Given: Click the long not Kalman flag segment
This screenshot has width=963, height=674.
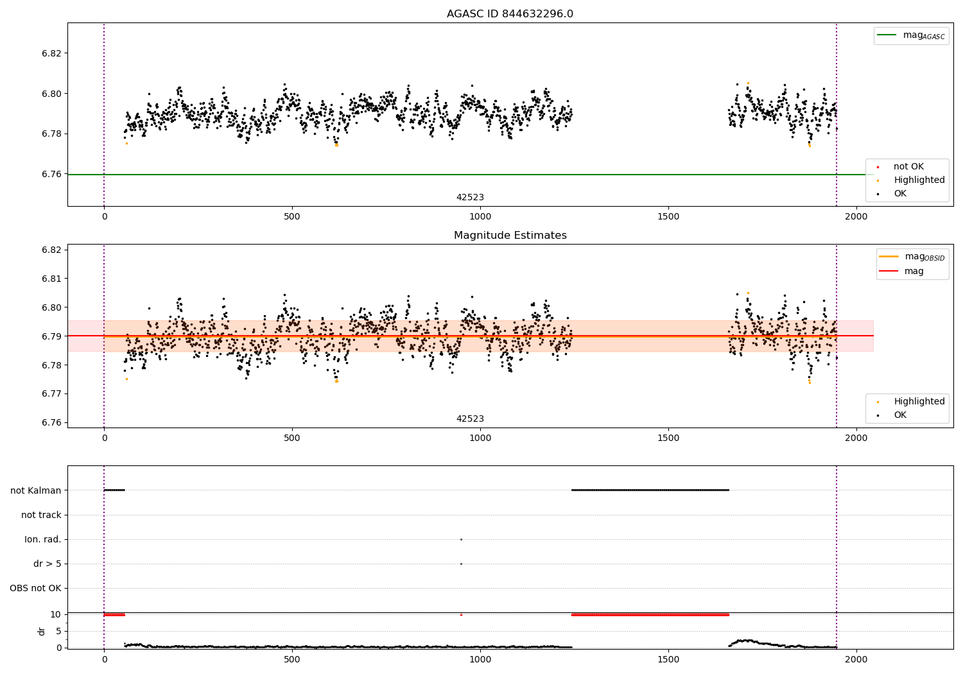Looking at the screenshot, I should click(650, 490).
